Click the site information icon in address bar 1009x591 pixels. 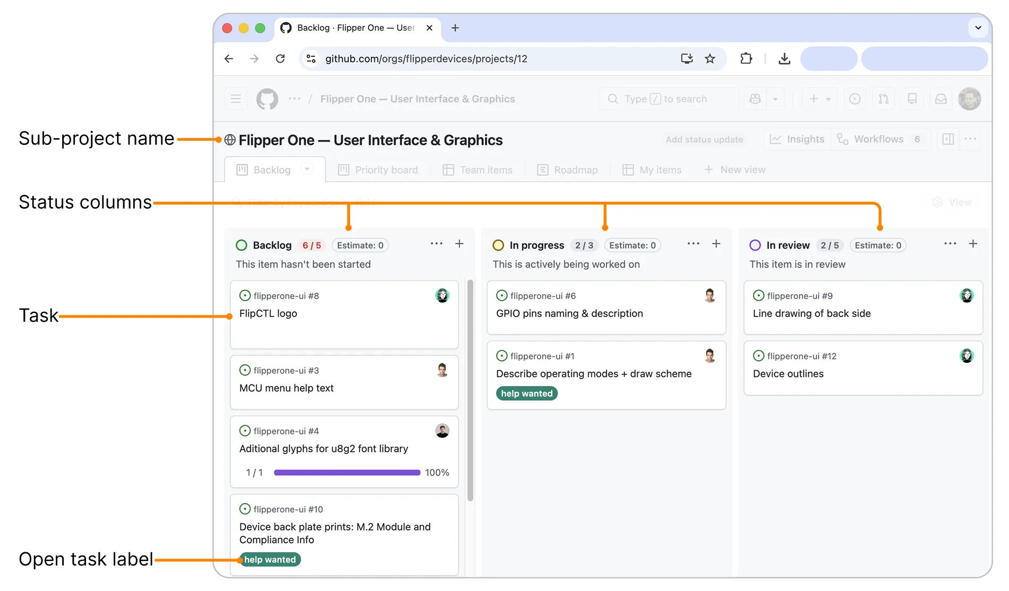pyautogui.click(x=311, y=58)
